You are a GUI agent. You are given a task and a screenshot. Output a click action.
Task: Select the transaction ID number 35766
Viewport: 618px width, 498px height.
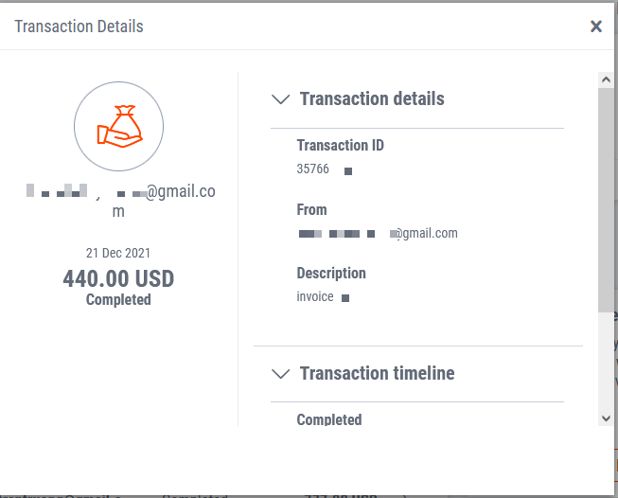pos(313,170)
